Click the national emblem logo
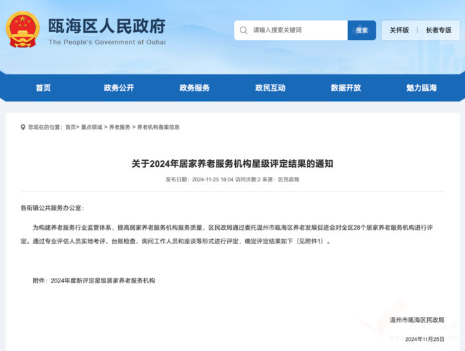 click(23, 30)
